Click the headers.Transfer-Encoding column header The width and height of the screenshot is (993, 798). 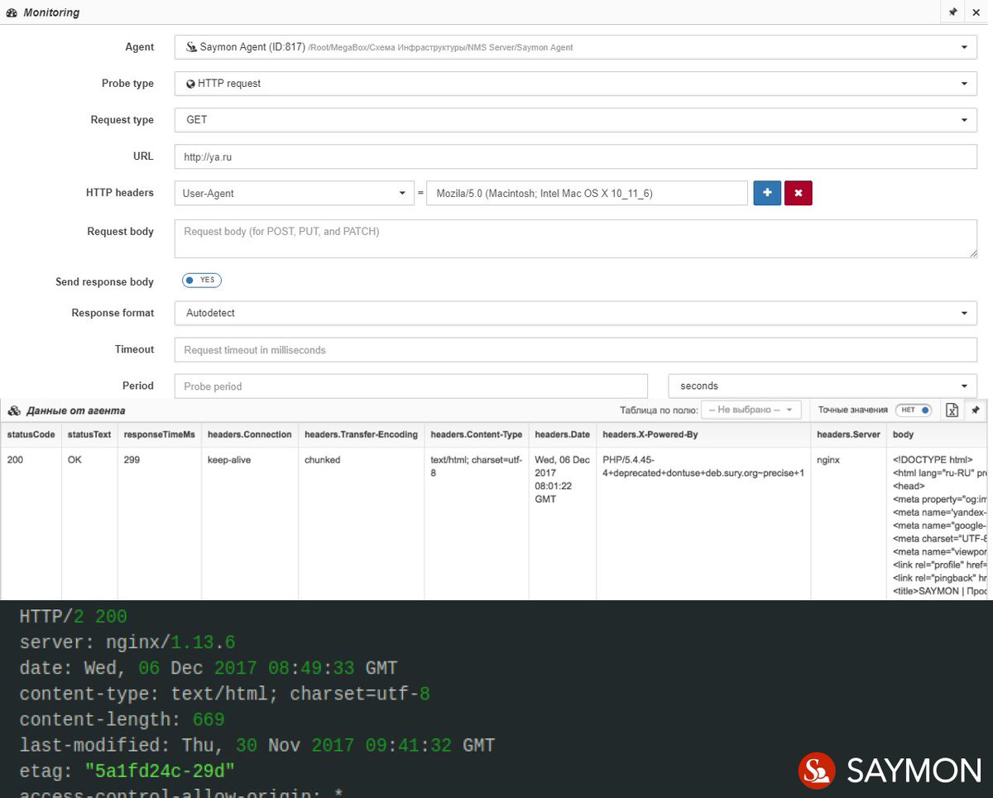(362, 435)
